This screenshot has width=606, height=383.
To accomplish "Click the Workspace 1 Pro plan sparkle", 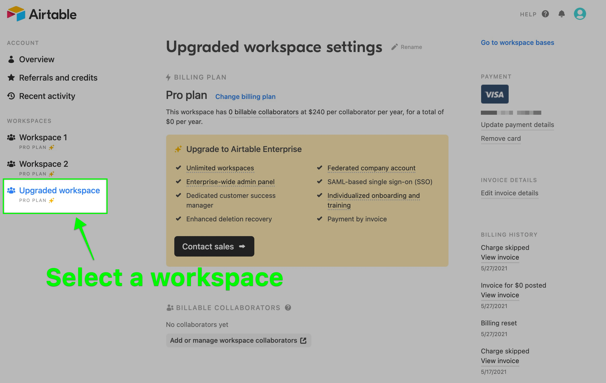I will tap(51, 147).
